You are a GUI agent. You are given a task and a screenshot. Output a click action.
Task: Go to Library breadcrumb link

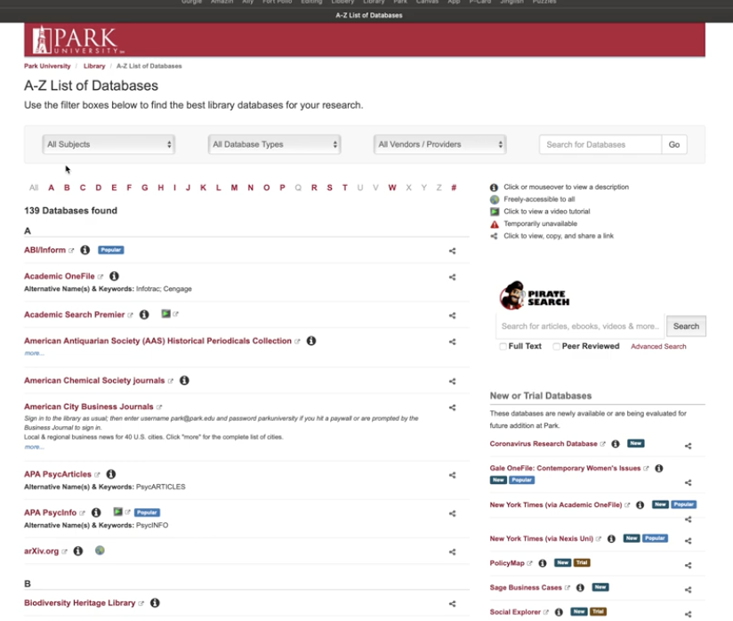[x=94, y=66]
